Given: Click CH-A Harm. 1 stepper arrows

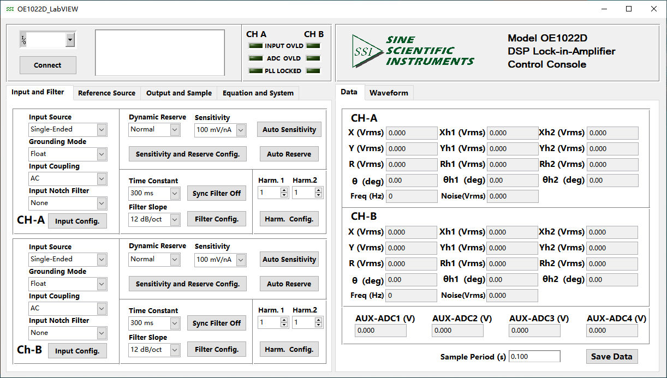Looking at the screenshot, I should [x=284, y=193].
